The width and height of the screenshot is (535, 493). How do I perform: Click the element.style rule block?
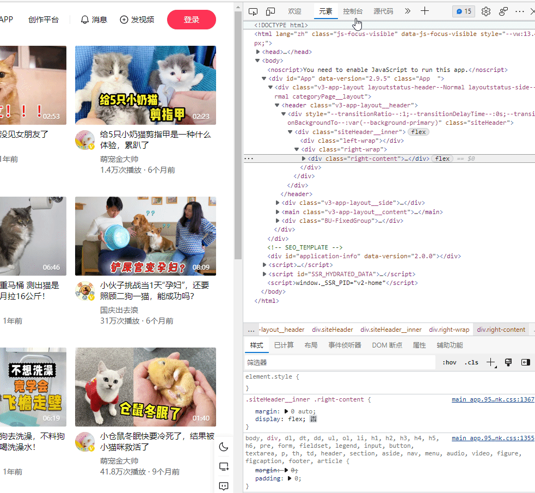389,382
